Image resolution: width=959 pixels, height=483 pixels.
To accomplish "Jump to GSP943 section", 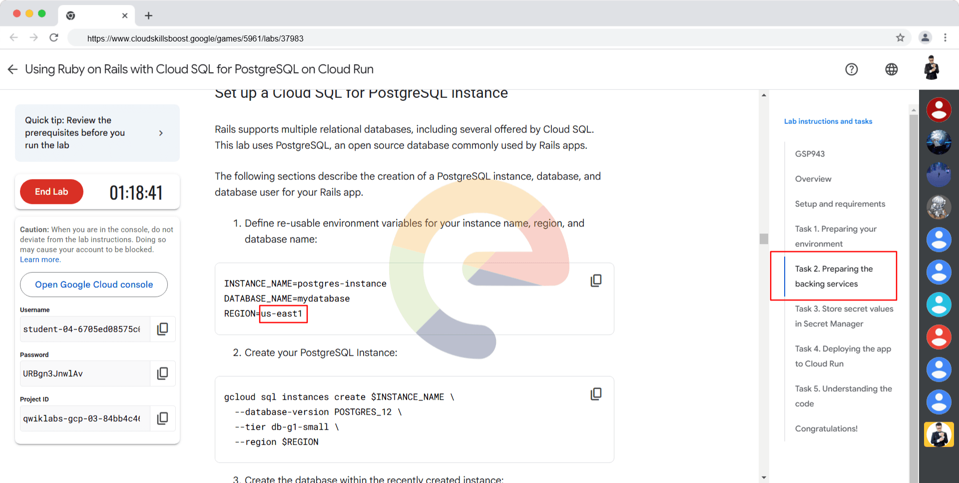I will pyautogui.click(x=810, y=154).
